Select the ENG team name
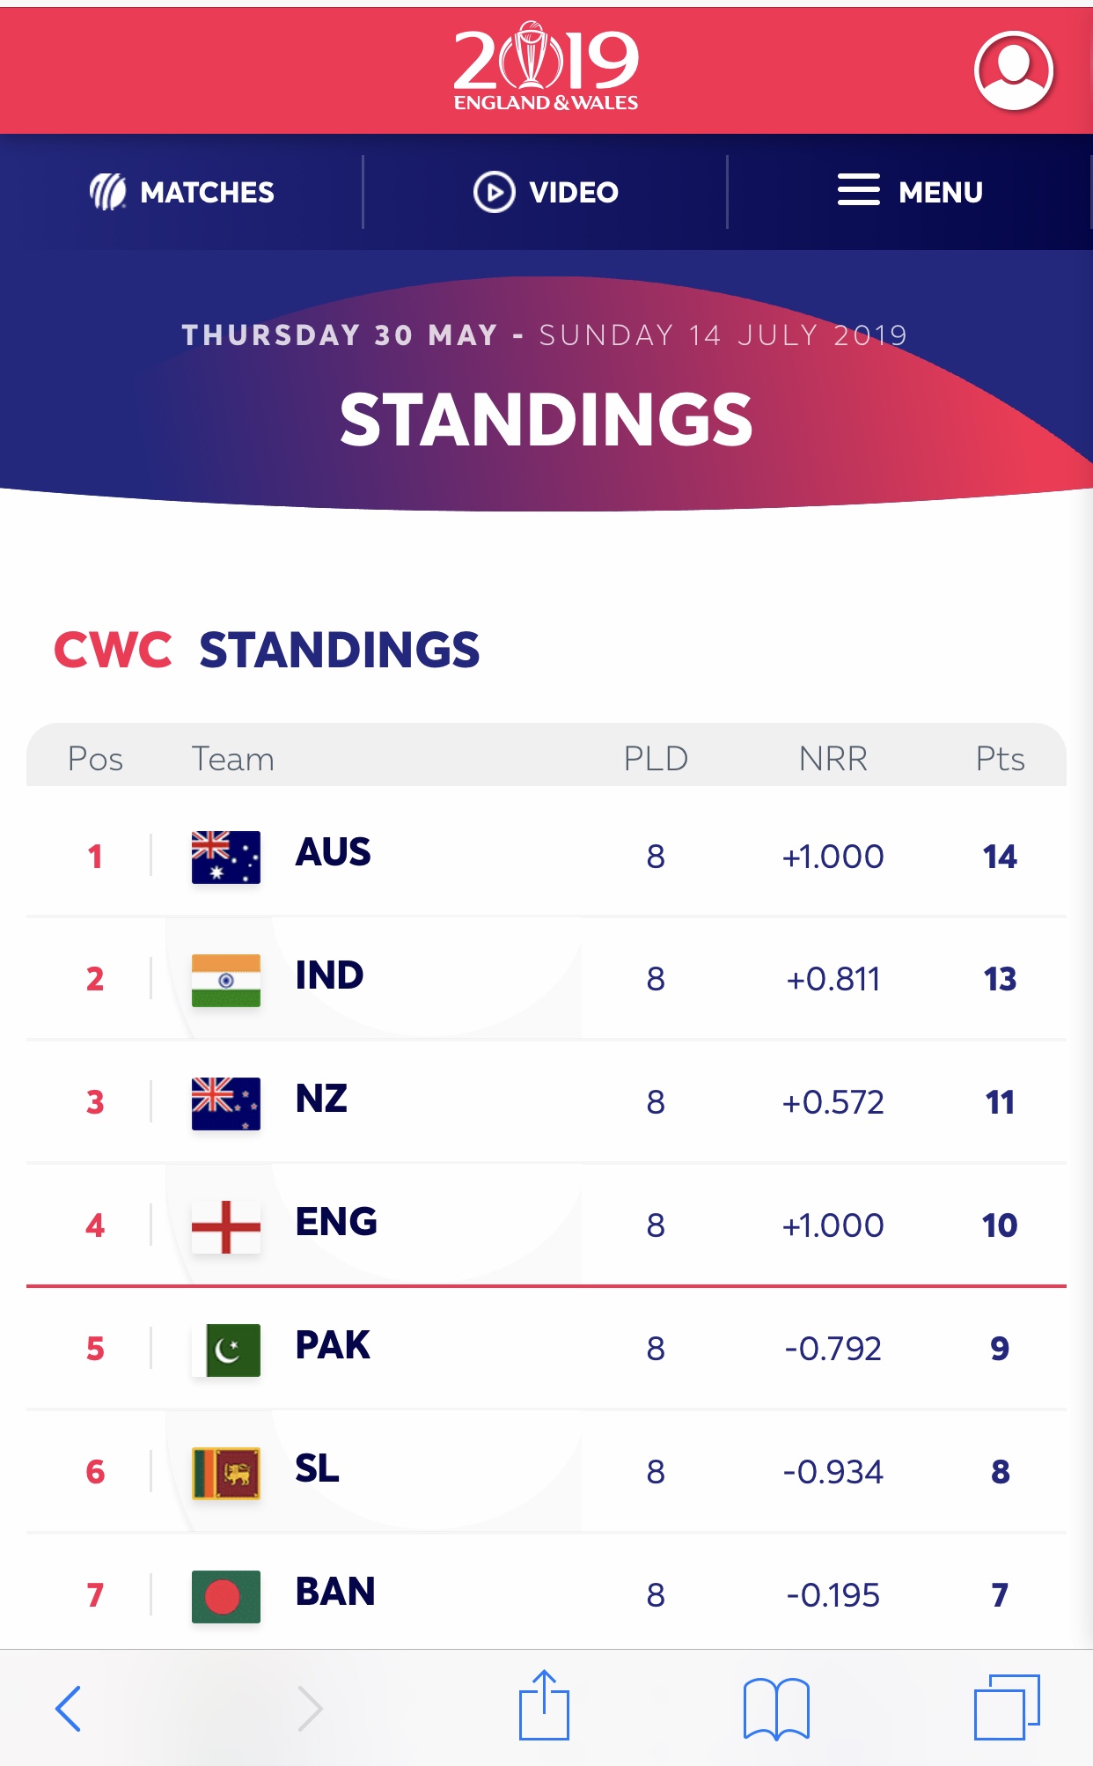 click(x=336, y=1223)
